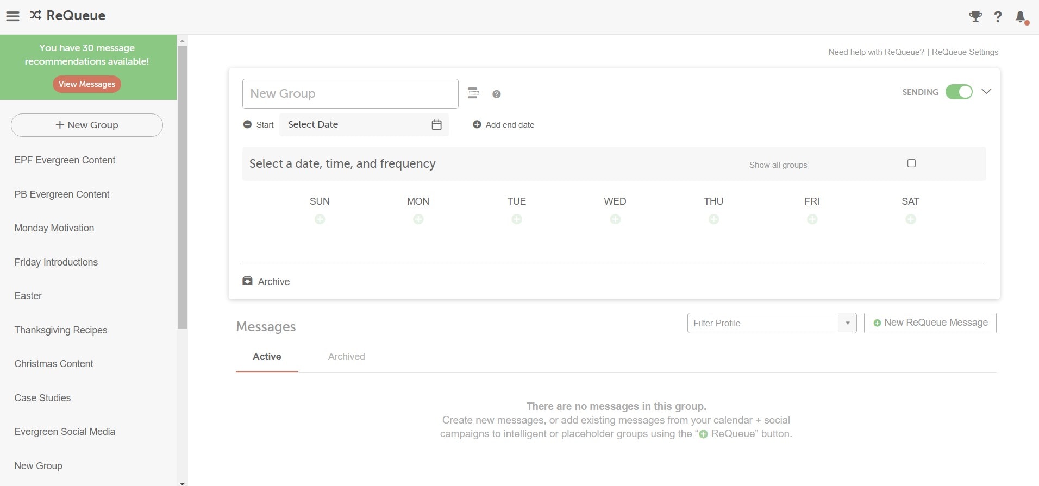Open the notifications bell
The image size is (1039, 486).
pyautogui.click(x=1021, y=17)
